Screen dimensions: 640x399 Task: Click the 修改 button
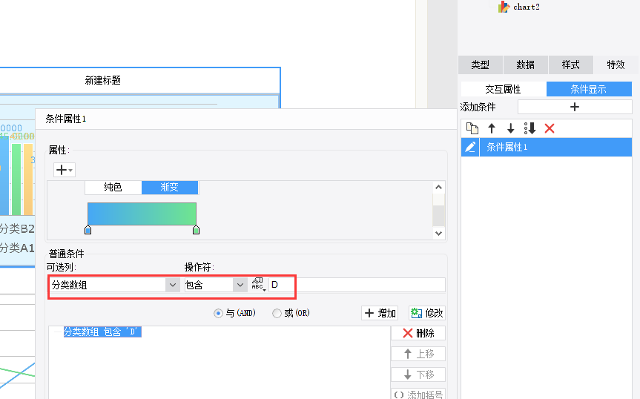click(x=427, y=313)
